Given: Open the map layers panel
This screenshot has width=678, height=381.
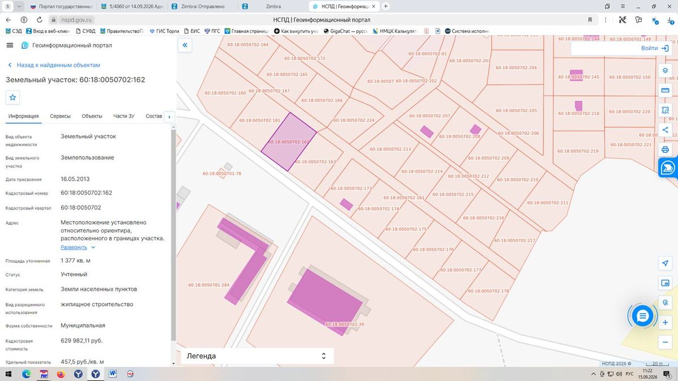Looking at the screenshot, I should (x=665, y=71).
